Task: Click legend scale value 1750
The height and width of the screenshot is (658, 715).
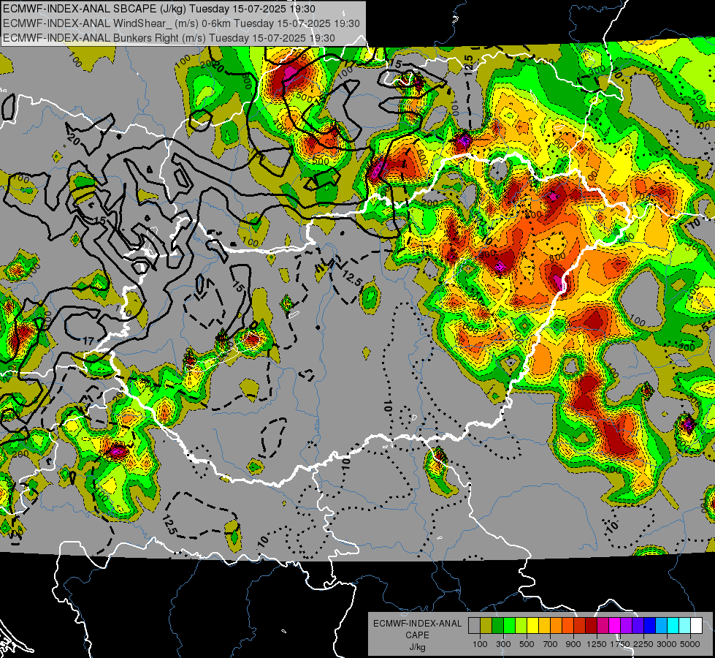Action: 620,644
